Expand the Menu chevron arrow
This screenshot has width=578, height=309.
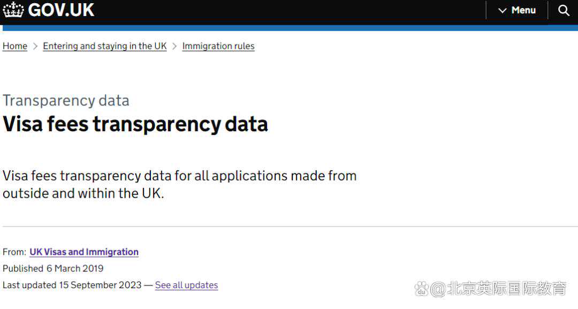point(502,11)
